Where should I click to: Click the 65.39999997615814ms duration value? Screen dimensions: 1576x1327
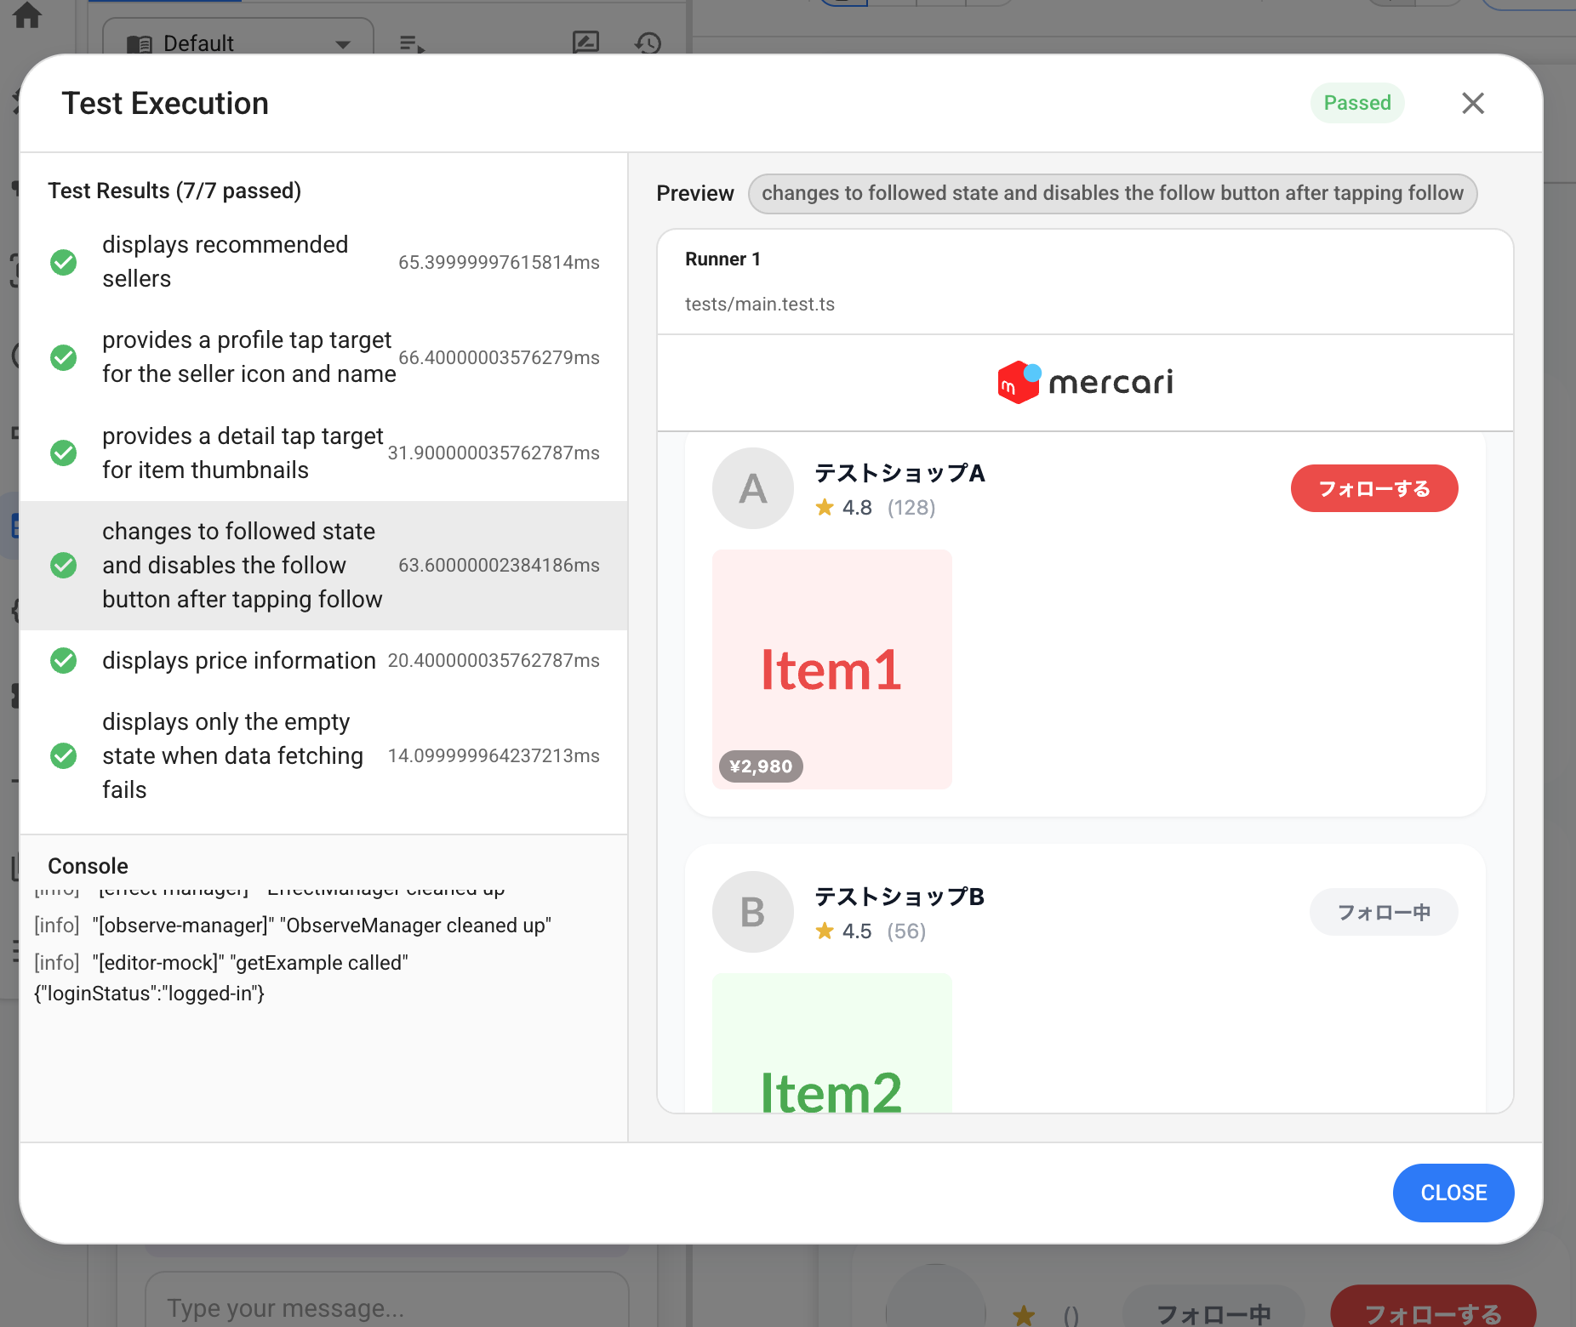[x=499, y=262]
